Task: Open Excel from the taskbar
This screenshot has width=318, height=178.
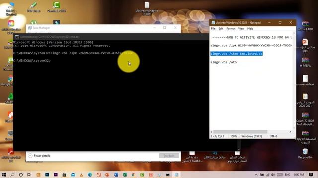Action: 125,175
